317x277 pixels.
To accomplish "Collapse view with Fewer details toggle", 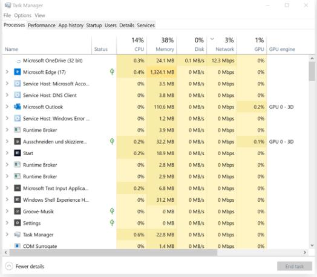I will click(25, 266).
